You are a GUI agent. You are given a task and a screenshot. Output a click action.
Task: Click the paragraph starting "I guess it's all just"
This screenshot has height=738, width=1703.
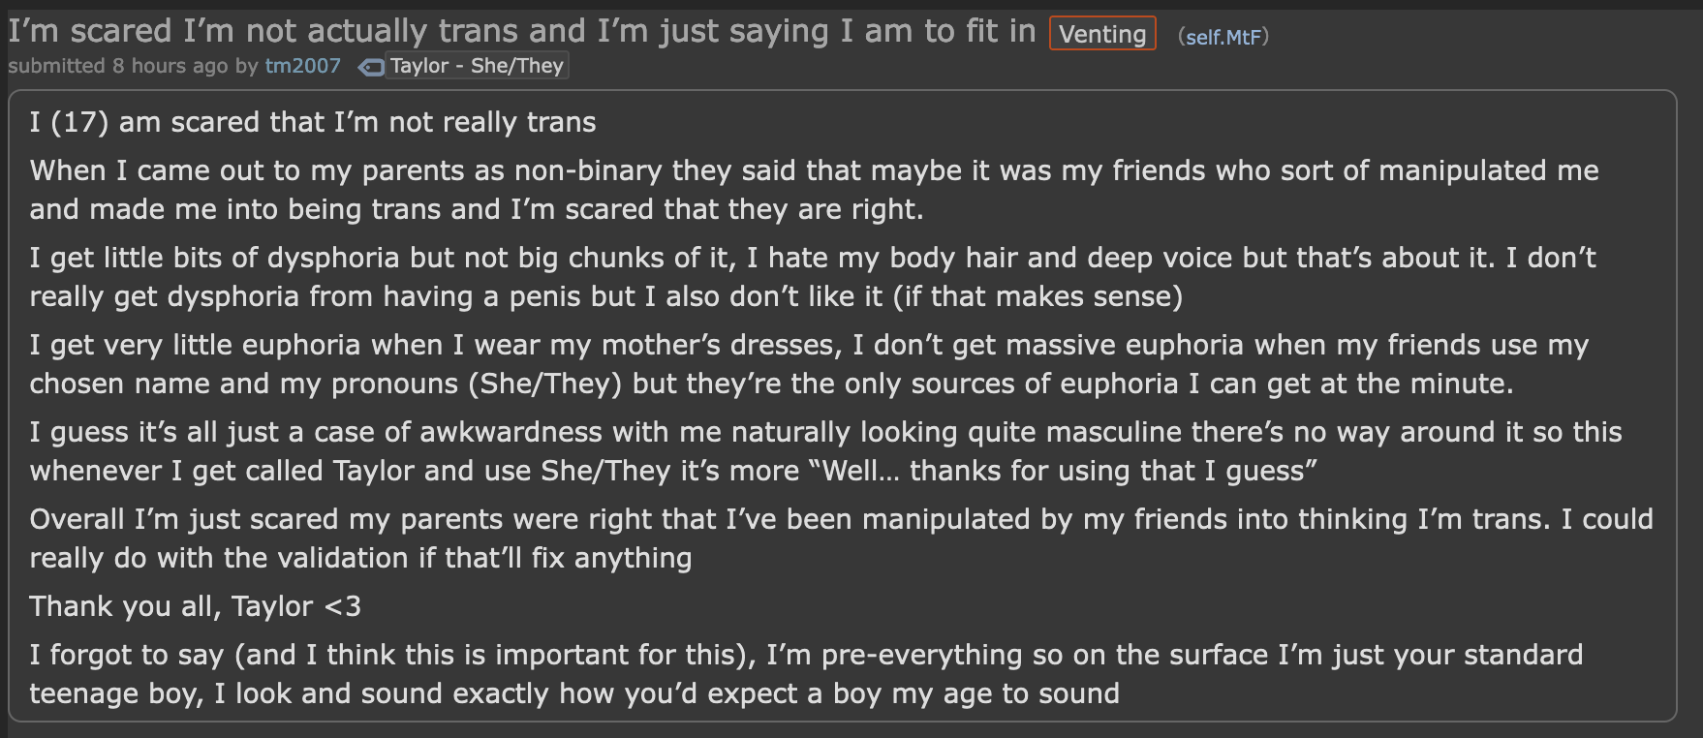click(x=823, y=451)
